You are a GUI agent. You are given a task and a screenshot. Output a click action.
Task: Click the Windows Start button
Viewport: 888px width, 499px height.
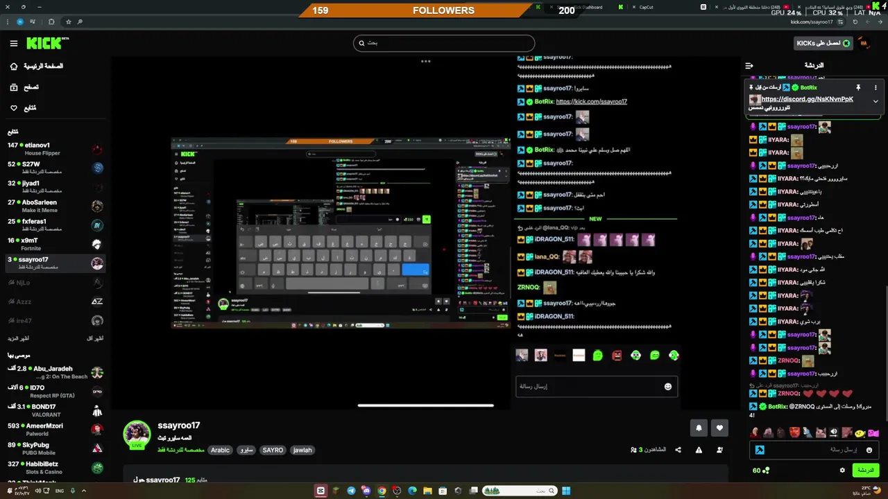(x=566, y=491)
